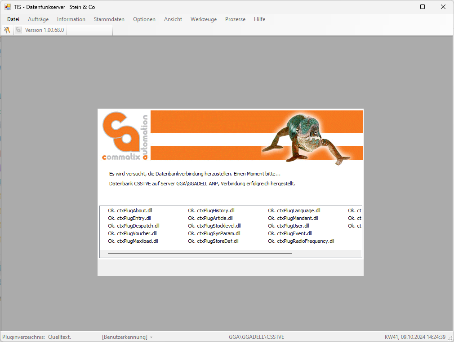Screen dimensions: 454x342
Task: Click the Version 1.00.68.0 toolbar label
Action: 45,30
